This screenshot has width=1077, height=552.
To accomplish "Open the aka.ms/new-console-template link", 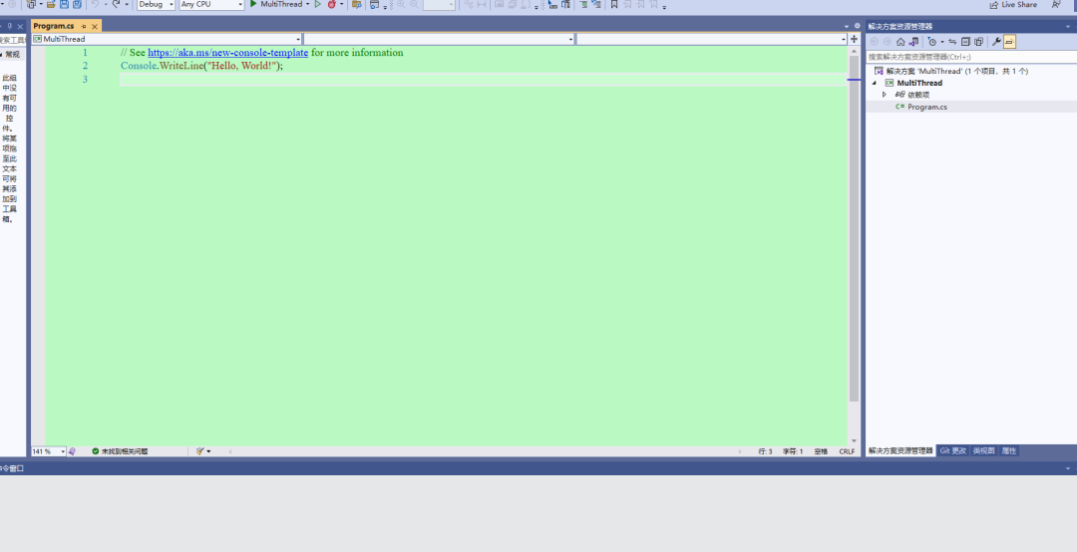I will point(227,52).
